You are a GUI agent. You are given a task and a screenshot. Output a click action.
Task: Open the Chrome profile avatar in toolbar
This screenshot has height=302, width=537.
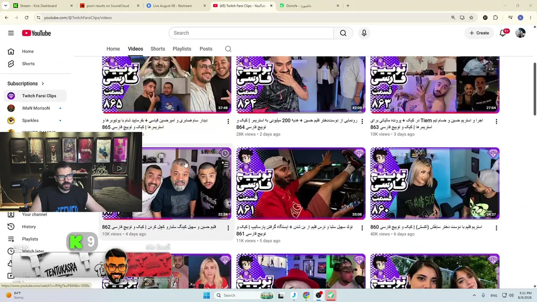point(521,18)
